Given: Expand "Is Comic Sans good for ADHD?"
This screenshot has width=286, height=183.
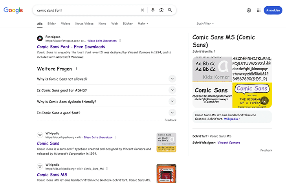Looking at the screenshot, I should click(106, 90).
